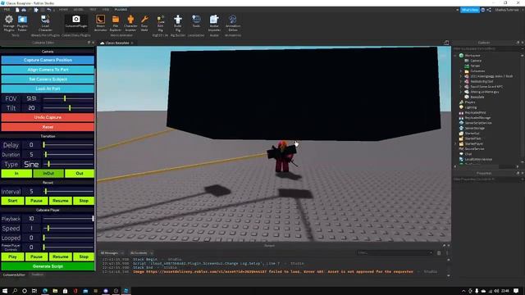
Task: Click Resume in Cutscene Player section
Action: [x=60, y=256]
